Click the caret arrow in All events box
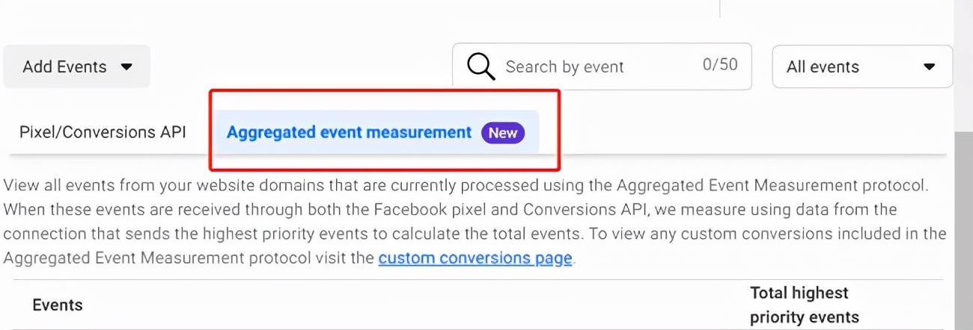 [x=929, y=66]
